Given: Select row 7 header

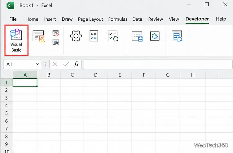Looking at the screenshot, I should [7, 129].
